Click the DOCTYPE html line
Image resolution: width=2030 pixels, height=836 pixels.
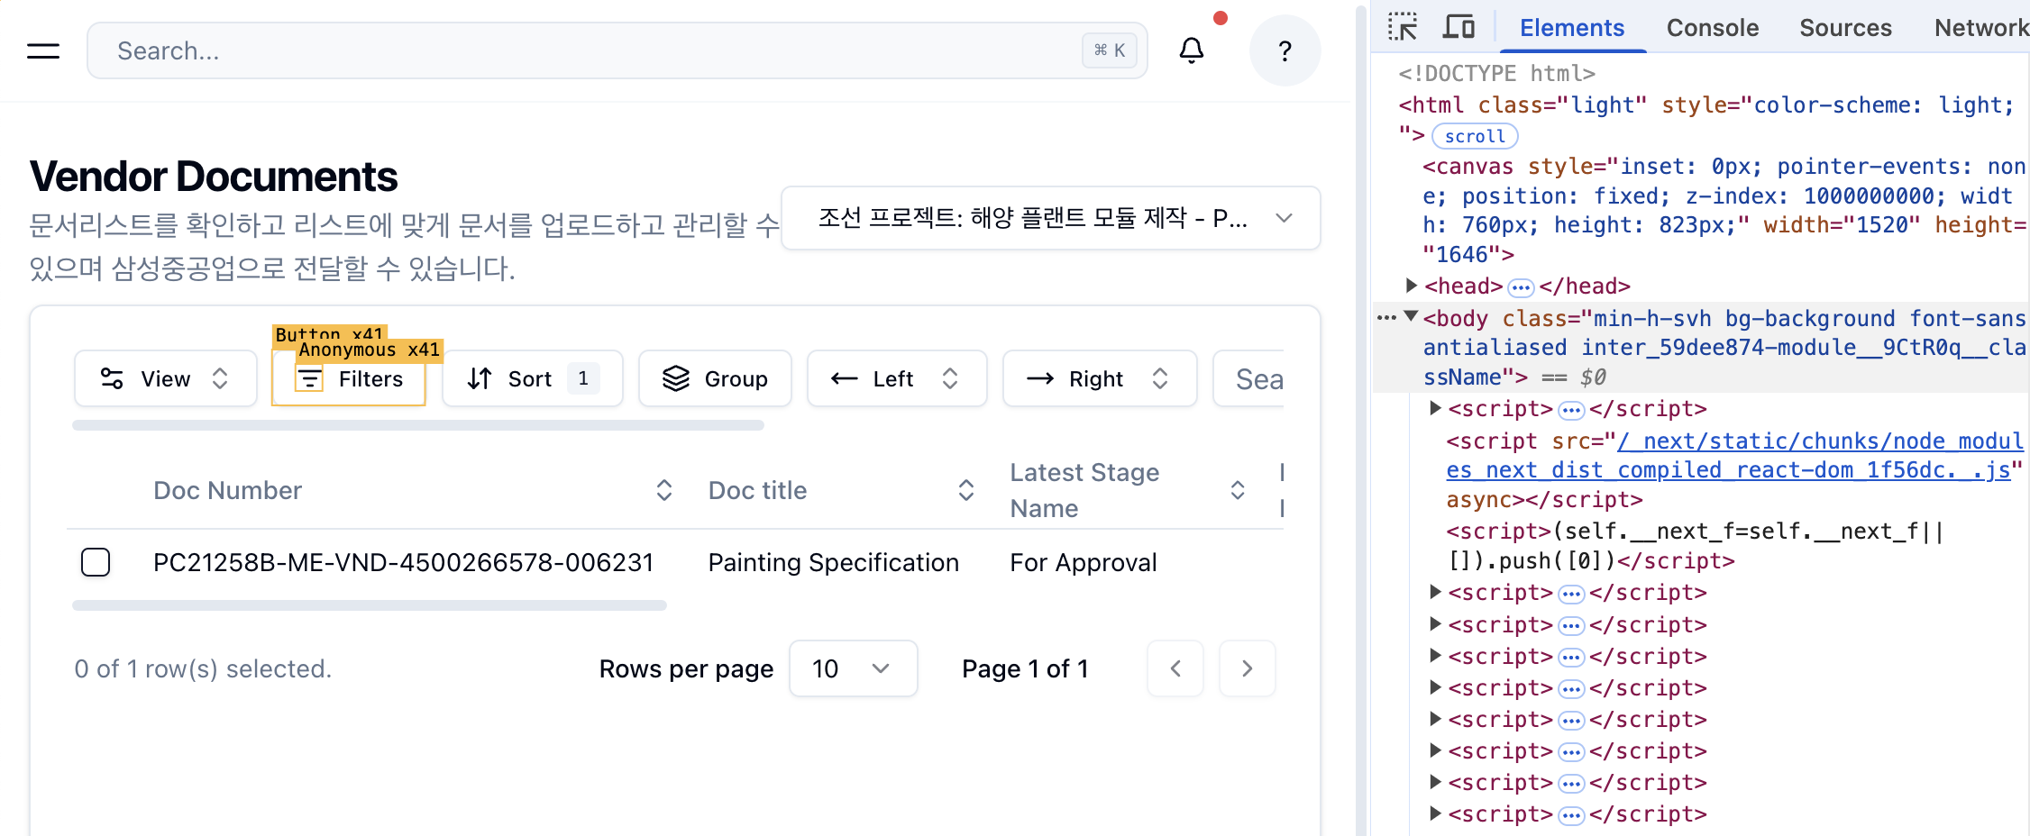click(x=1496, y=73)
